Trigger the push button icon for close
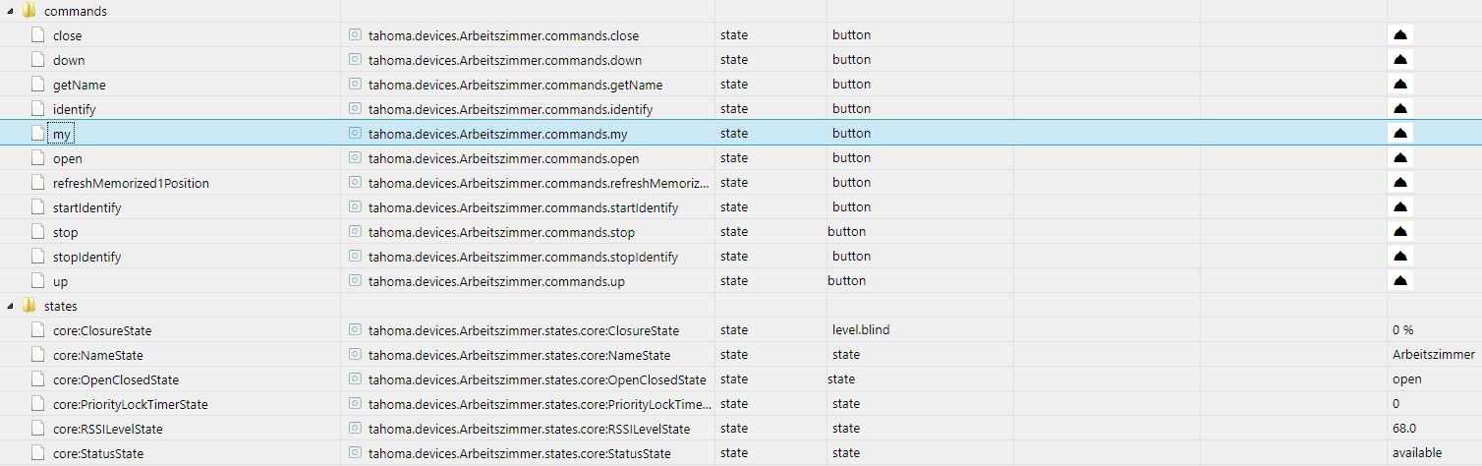 point(1400,35)
